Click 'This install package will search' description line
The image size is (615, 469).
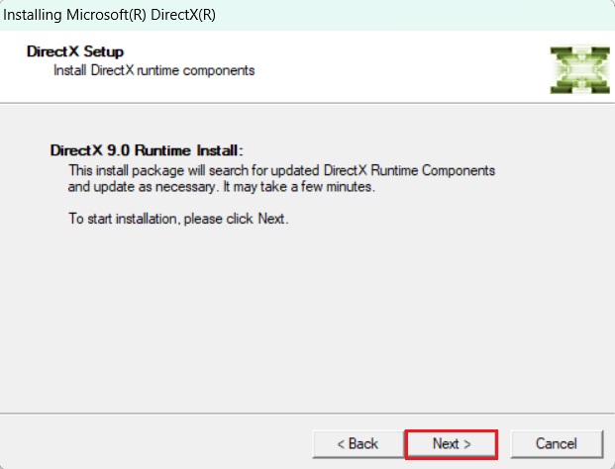pyautogui.click(x=281, y=170)
